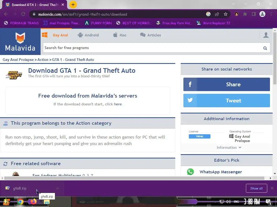
Task: Click the Malavida logo
Action: [x=20, y=42]
